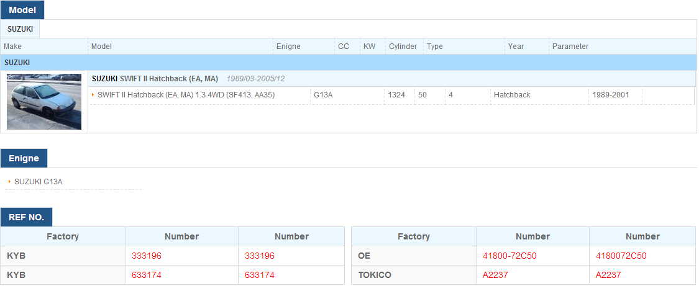
Task: Expand the SUZUKI SWIFT II Hatchback (EA, MA) header
Action: tap(155, 79)
